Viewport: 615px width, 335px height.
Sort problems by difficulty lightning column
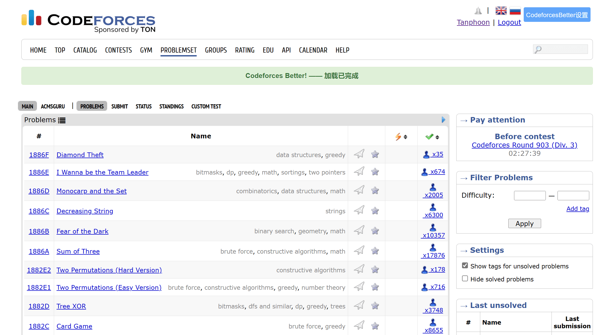tap(401, 137)
